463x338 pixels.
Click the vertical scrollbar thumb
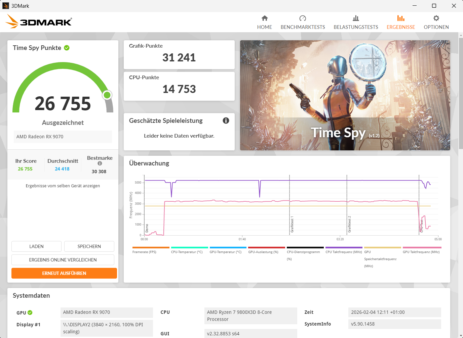(461, 93)
